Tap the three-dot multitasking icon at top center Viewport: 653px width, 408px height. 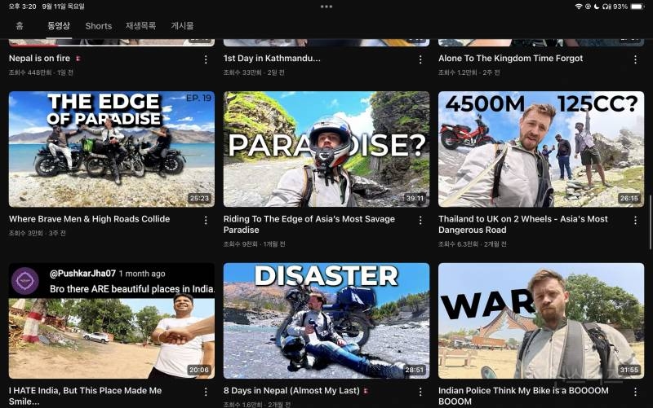pos(326,7)
